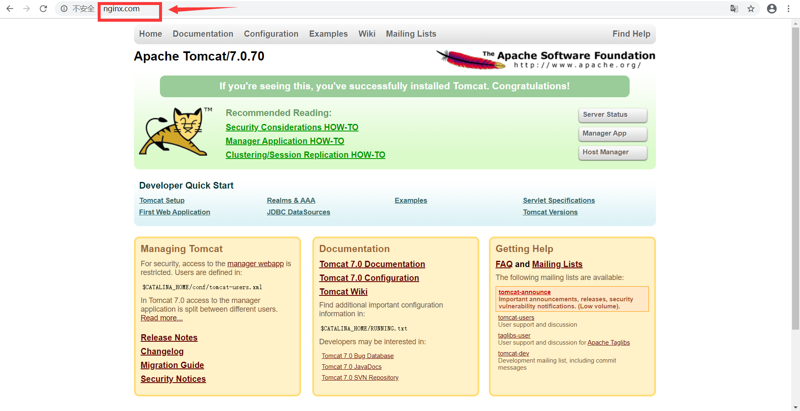This screenshot has height=411, width=800.
Task: Open Clustering/Session Replication HOW-TO link
Action: coord(305,155)
